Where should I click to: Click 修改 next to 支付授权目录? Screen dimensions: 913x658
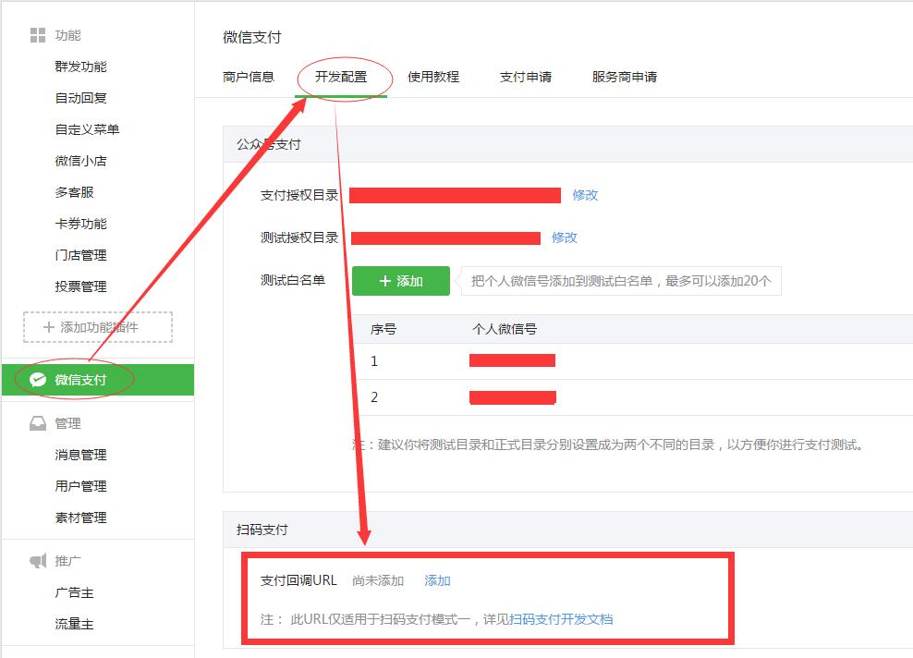pyautogui.click(x=585, y=195)
